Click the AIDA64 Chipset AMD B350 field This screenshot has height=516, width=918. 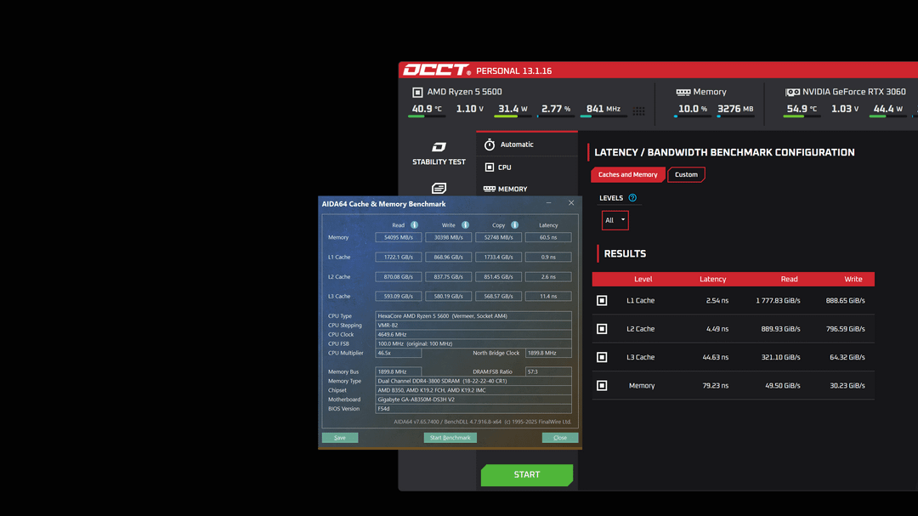[x=473, y=390]
